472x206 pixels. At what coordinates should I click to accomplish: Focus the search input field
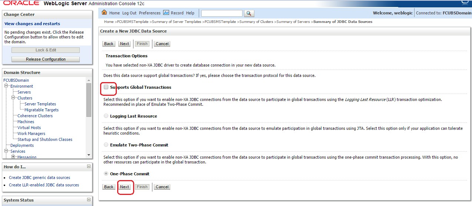[222, 13]
